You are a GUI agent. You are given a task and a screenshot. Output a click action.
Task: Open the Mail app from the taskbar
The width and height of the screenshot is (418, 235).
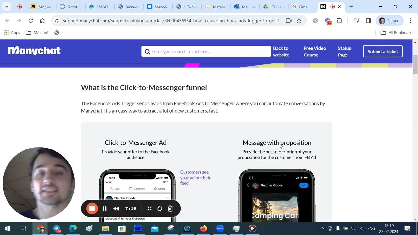click(154, 228)
